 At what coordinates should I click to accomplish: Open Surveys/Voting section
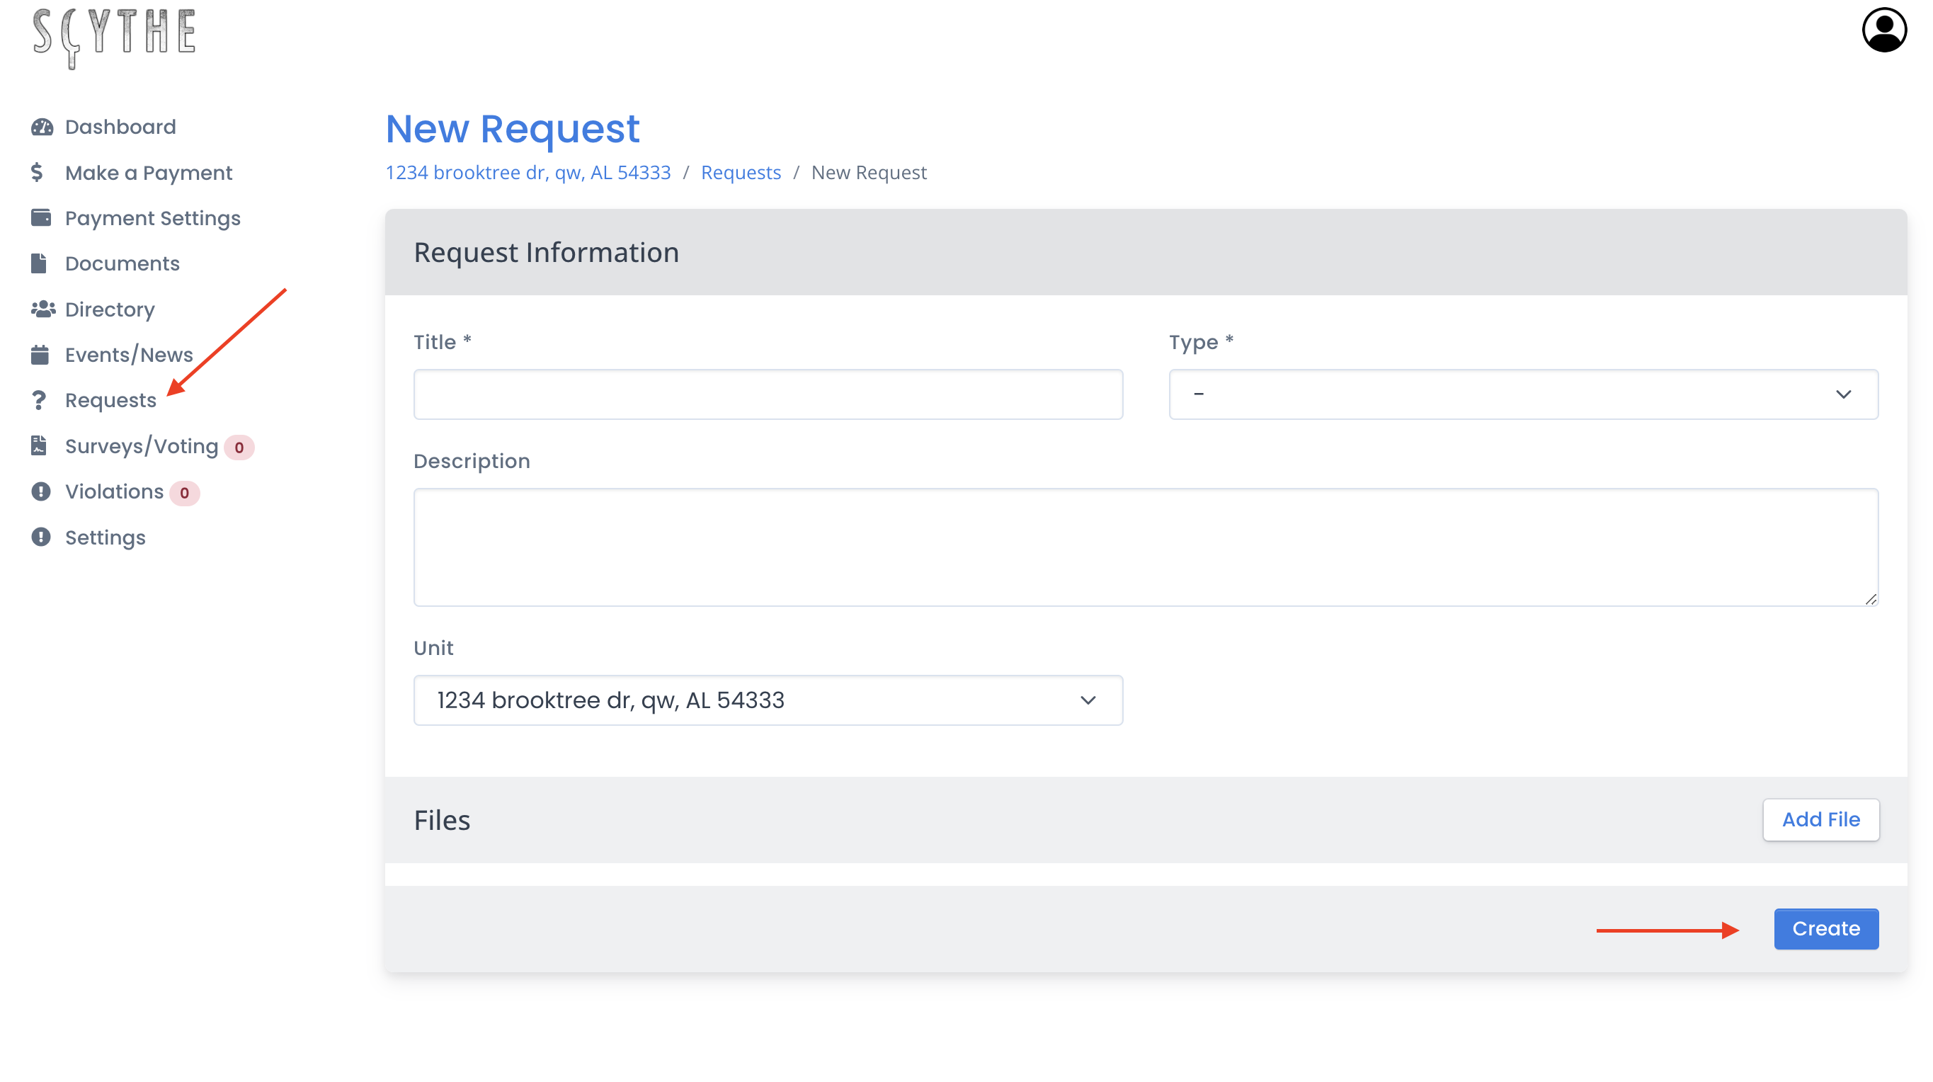pyautogui.click(x=141, y=446)
